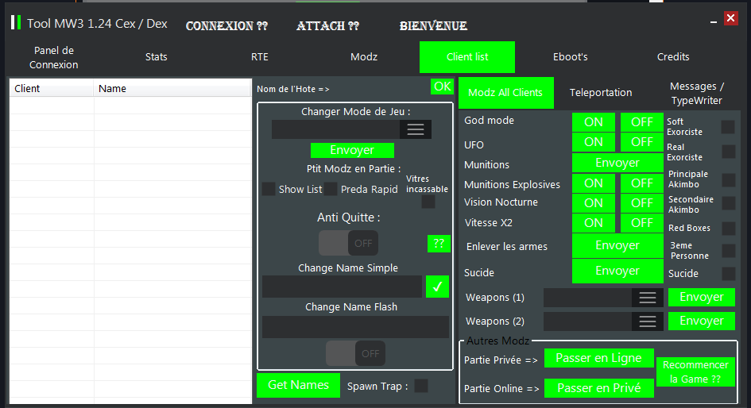This screenshot has height=408, width=751.
Task: Open the Messages / TypeWriter sub-tab
Action: 696,94
